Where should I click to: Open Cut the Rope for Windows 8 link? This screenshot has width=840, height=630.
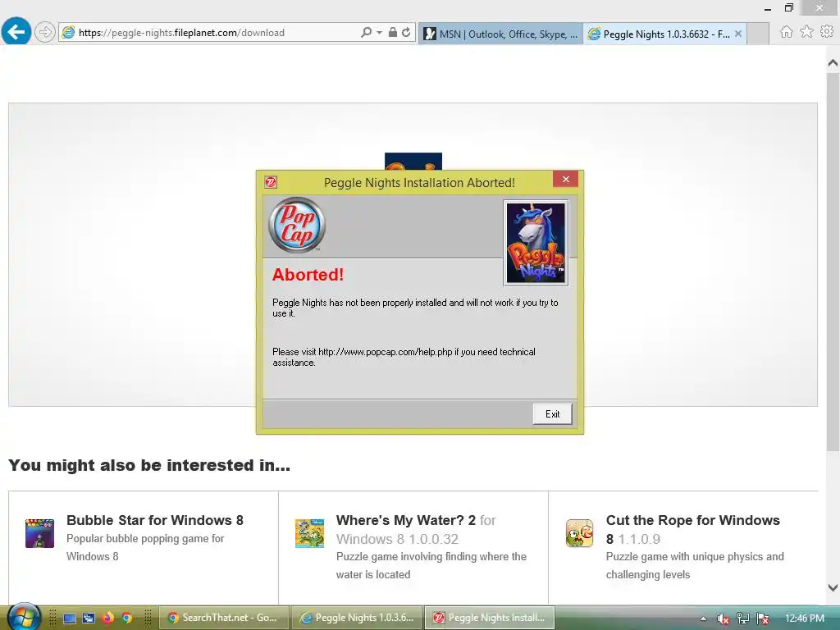click(692, 529)
